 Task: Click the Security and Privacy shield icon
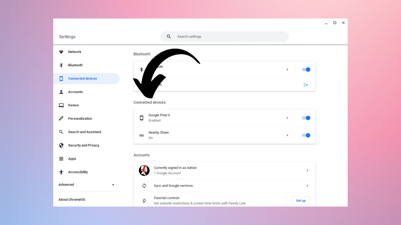click(61, 145)
